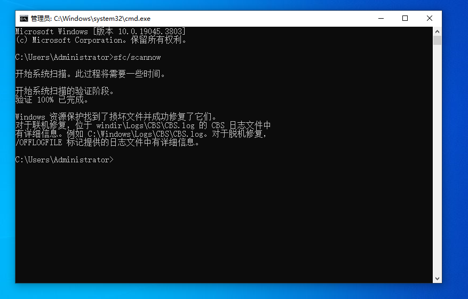The width and height of the screenshot is (468, 299).
Task: Maximize the command prompt window
Action: coord(405,19)
